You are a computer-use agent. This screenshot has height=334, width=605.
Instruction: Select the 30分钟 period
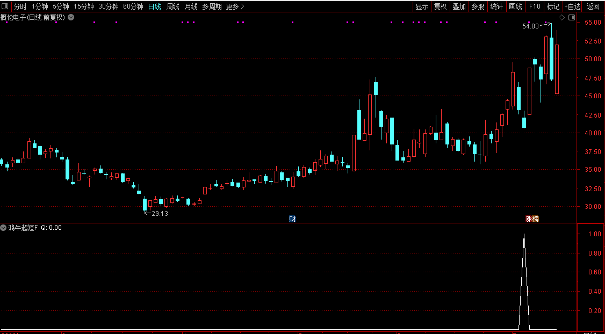point(109,6)
